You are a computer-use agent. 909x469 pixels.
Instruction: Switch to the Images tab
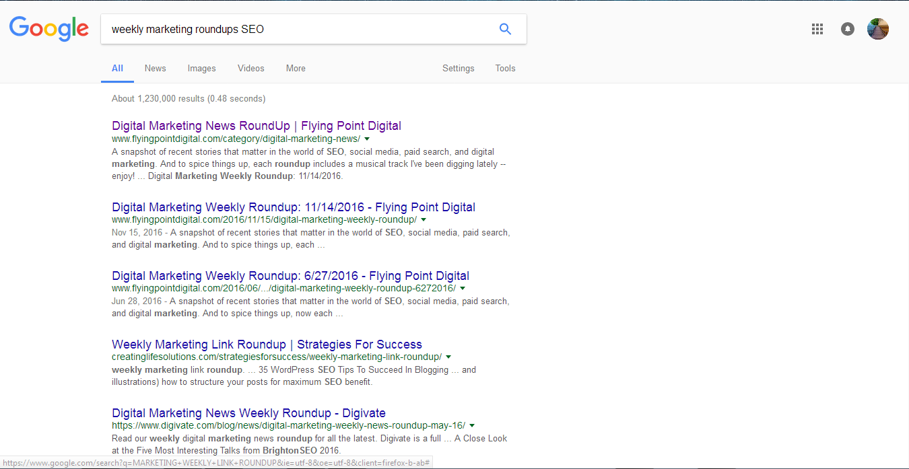201,68
